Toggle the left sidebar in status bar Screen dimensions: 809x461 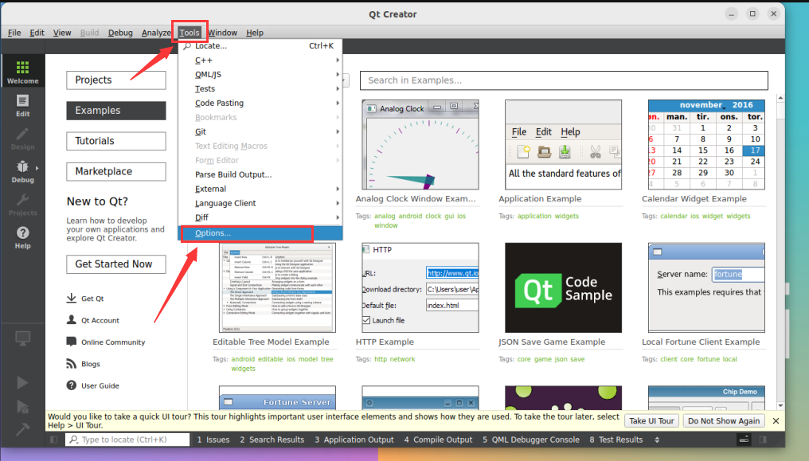coord(53,440)
